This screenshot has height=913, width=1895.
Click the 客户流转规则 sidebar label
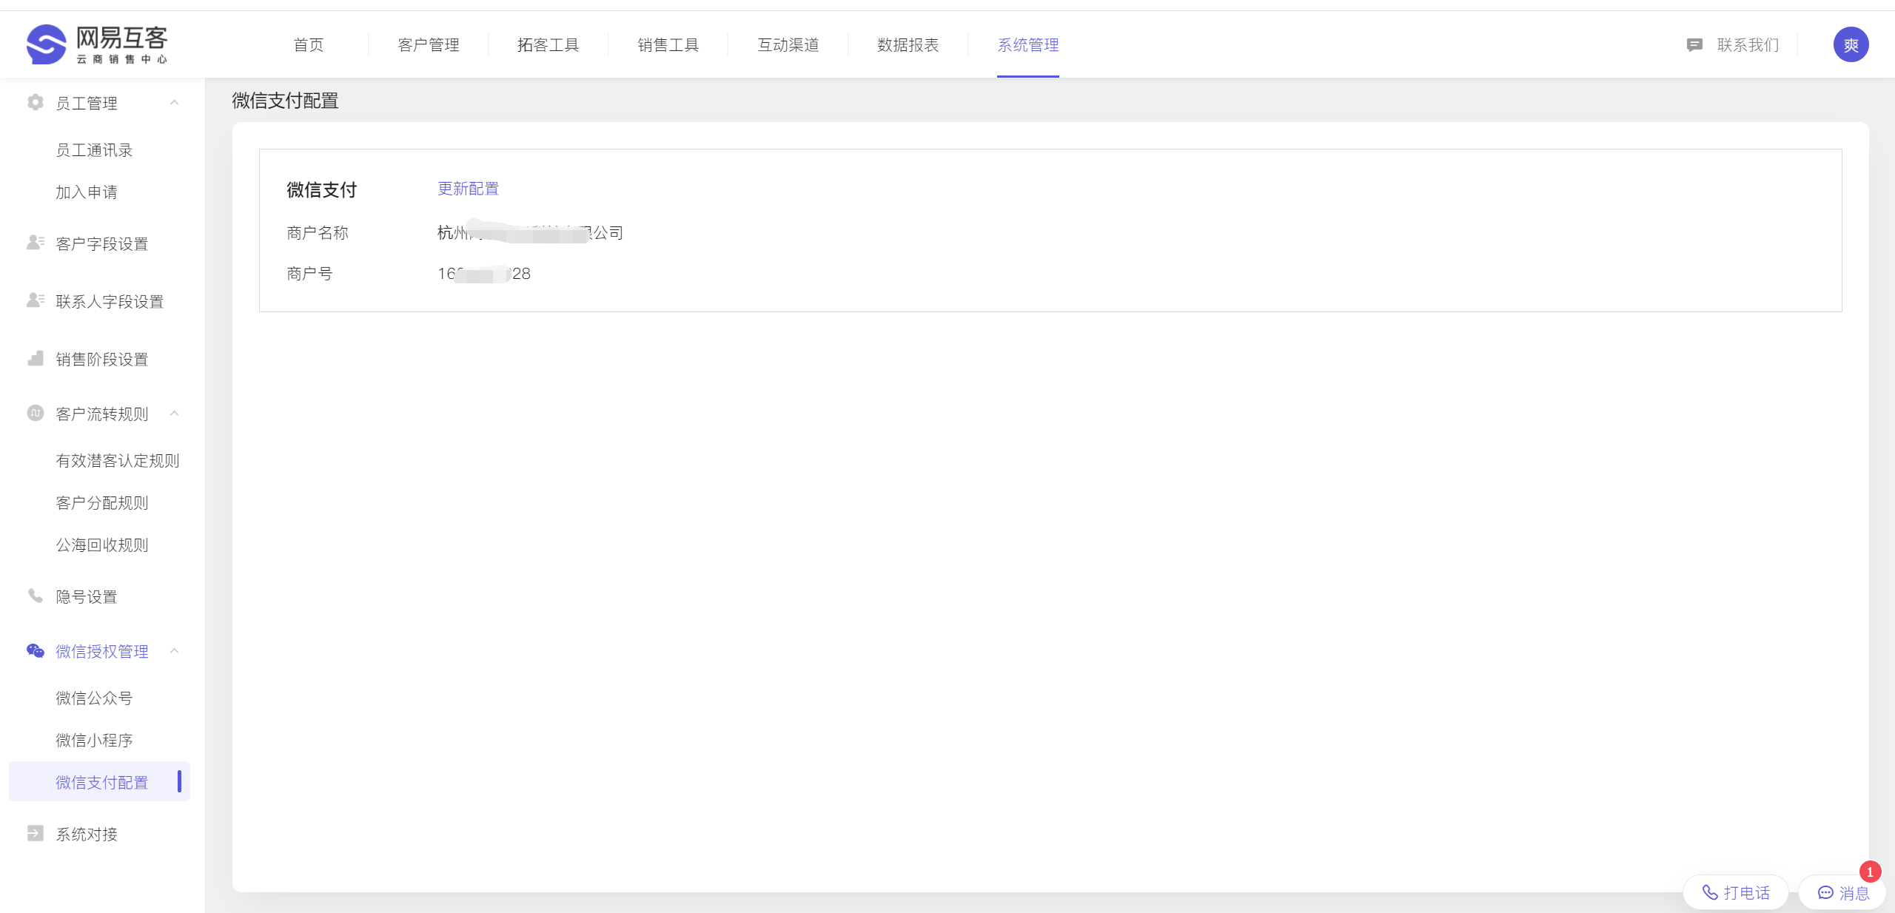102,414
